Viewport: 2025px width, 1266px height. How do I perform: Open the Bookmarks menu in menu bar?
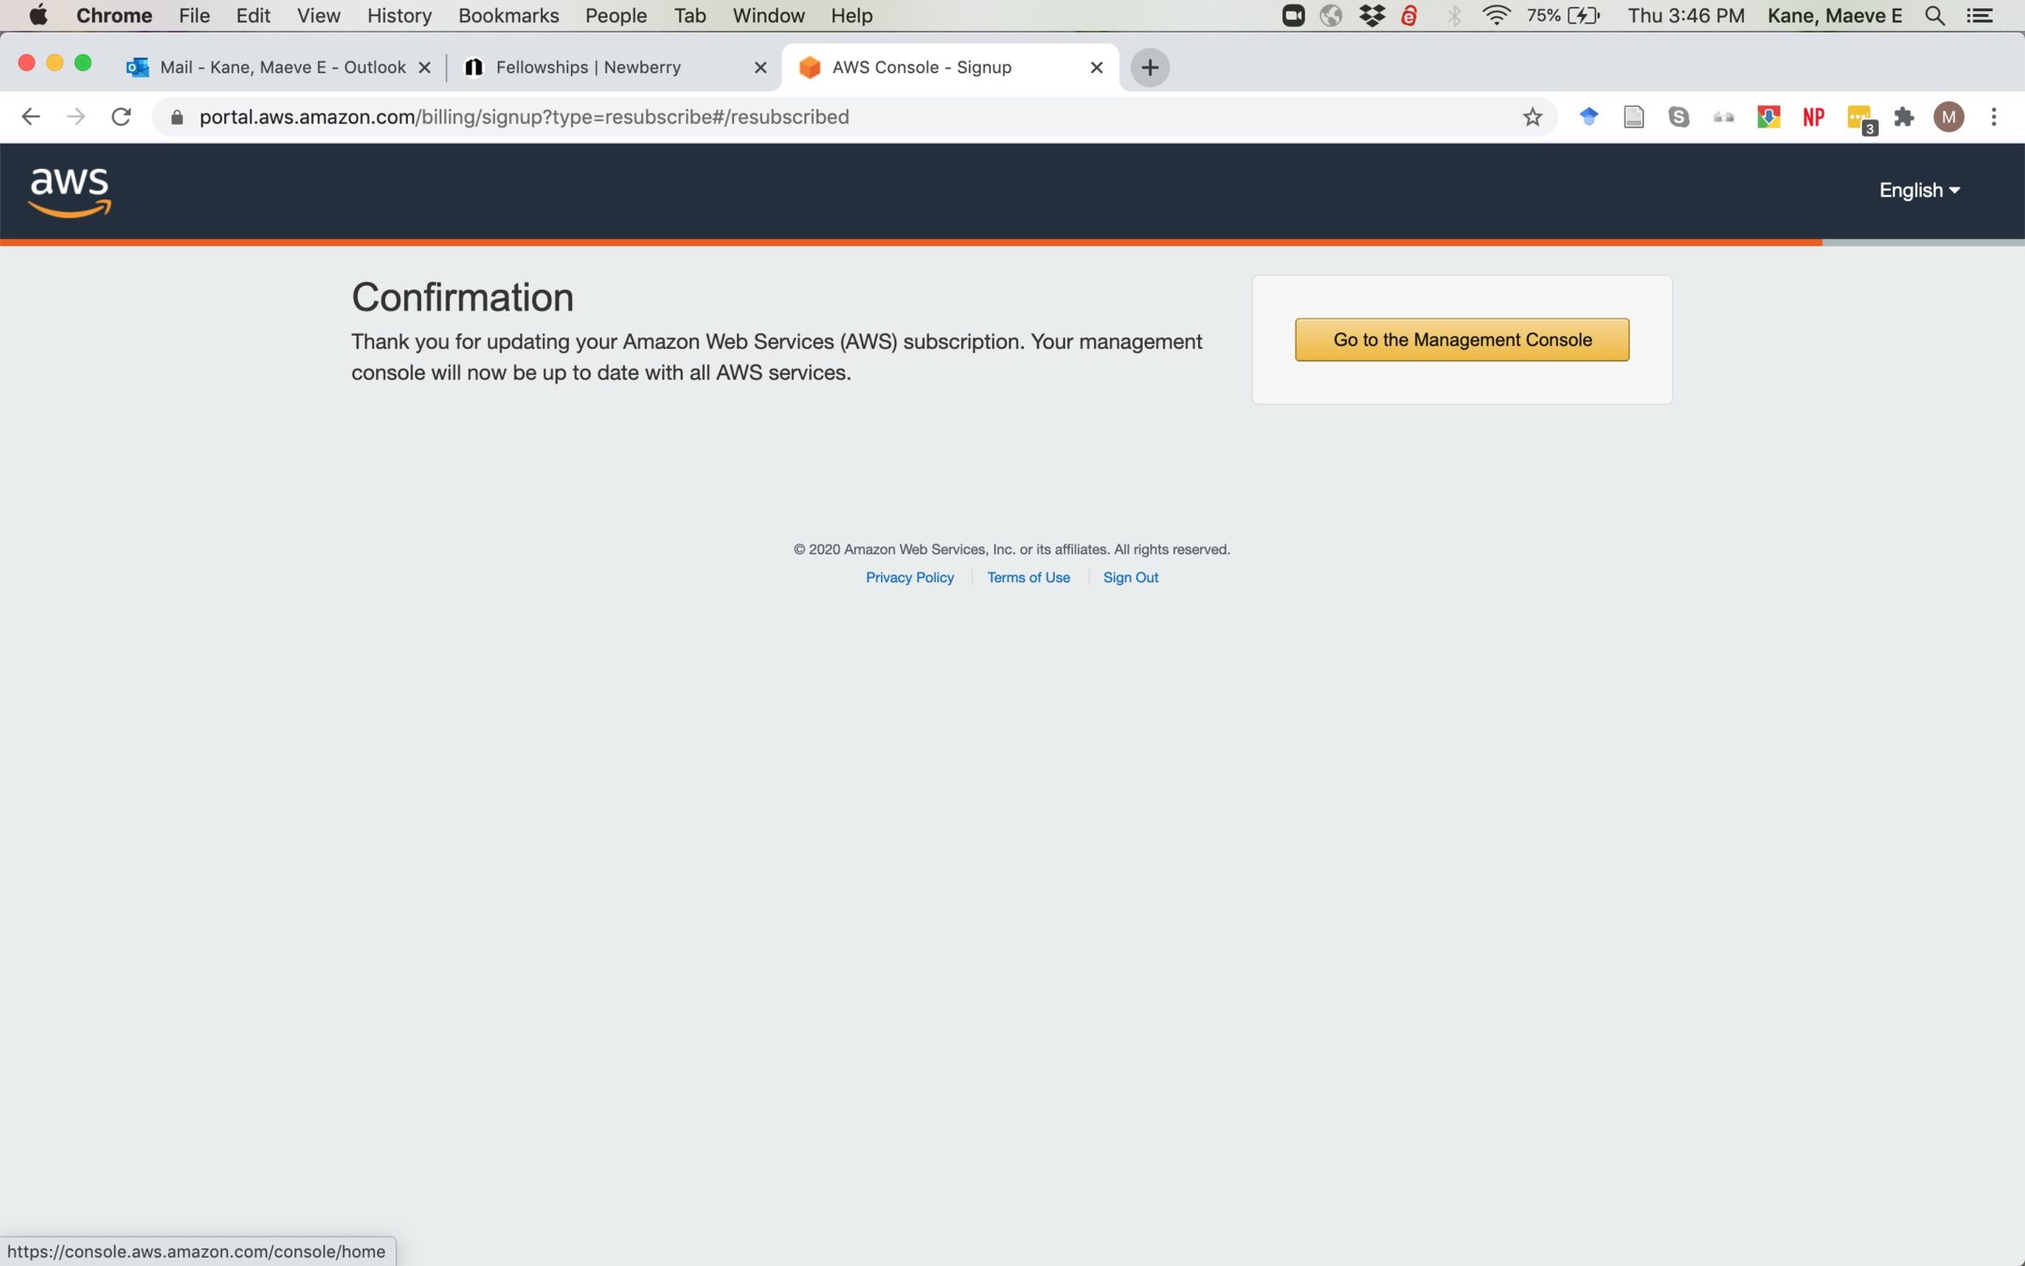click(x=508, y=16)
